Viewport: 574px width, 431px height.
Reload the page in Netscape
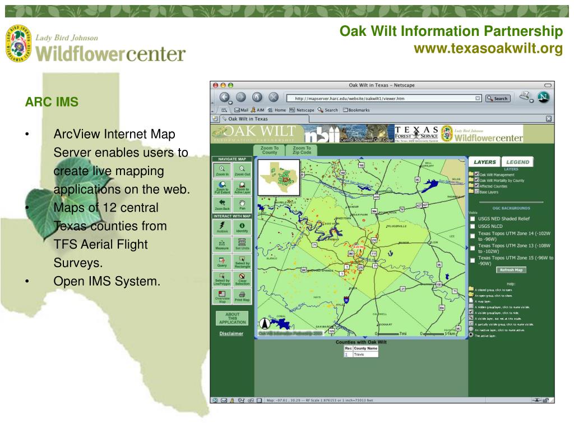(257, 97)
